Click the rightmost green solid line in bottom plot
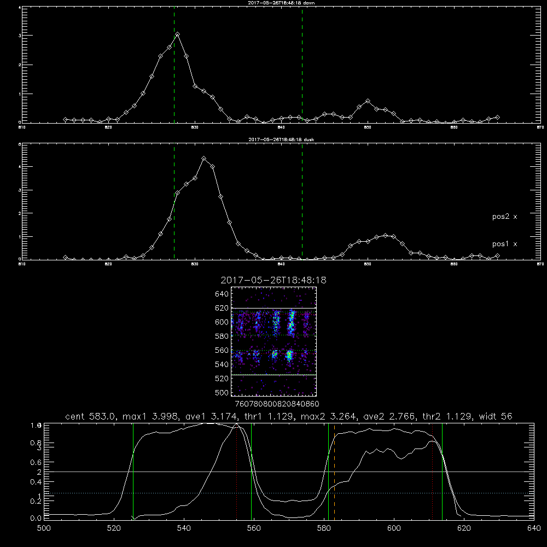 (442, 472)
